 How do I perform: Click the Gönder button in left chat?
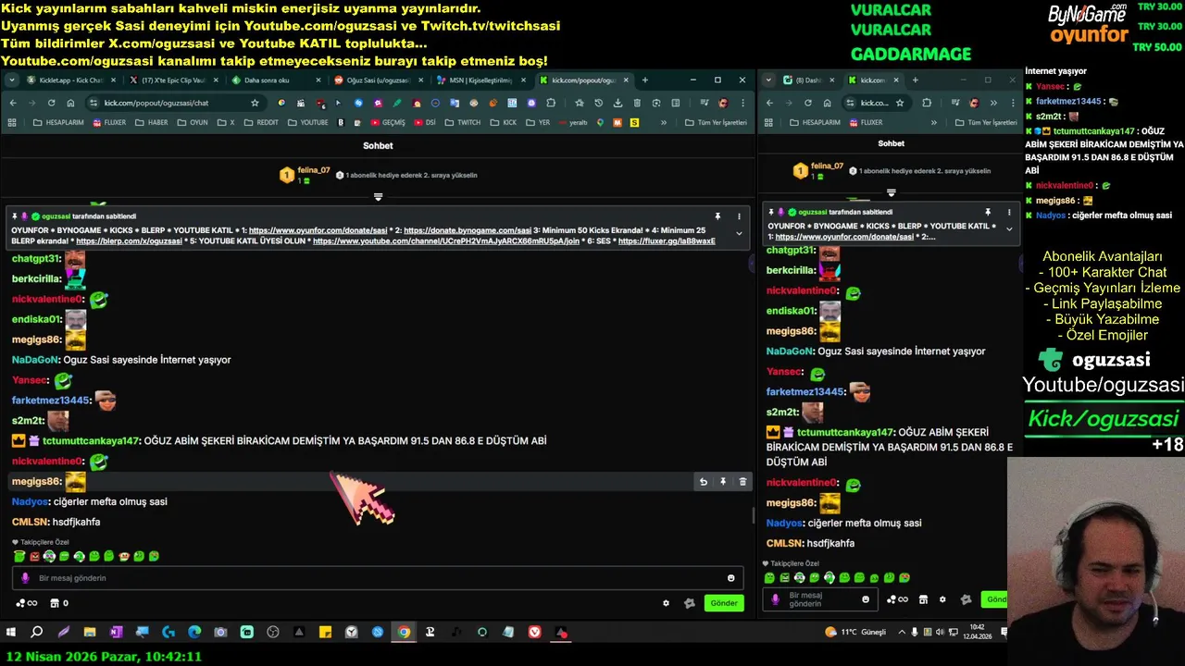724,603
